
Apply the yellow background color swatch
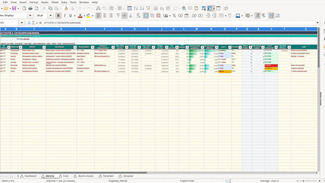tap(88, 16)
